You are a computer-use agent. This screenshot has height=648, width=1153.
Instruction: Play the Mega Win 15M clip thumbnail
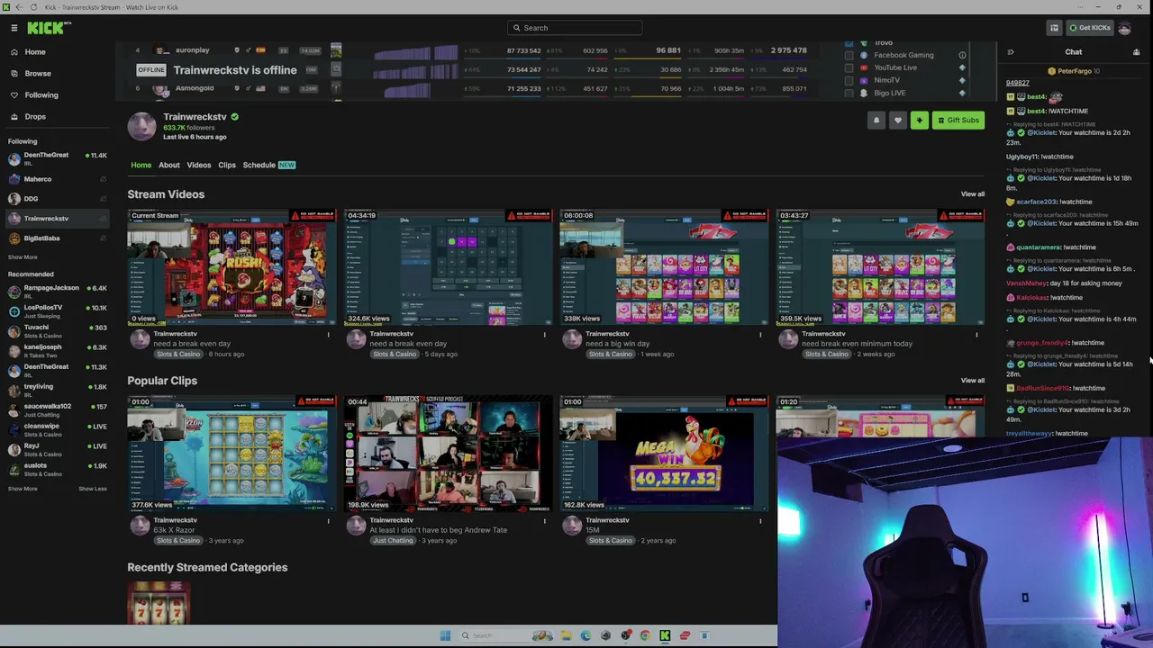(x=664, y=453)
